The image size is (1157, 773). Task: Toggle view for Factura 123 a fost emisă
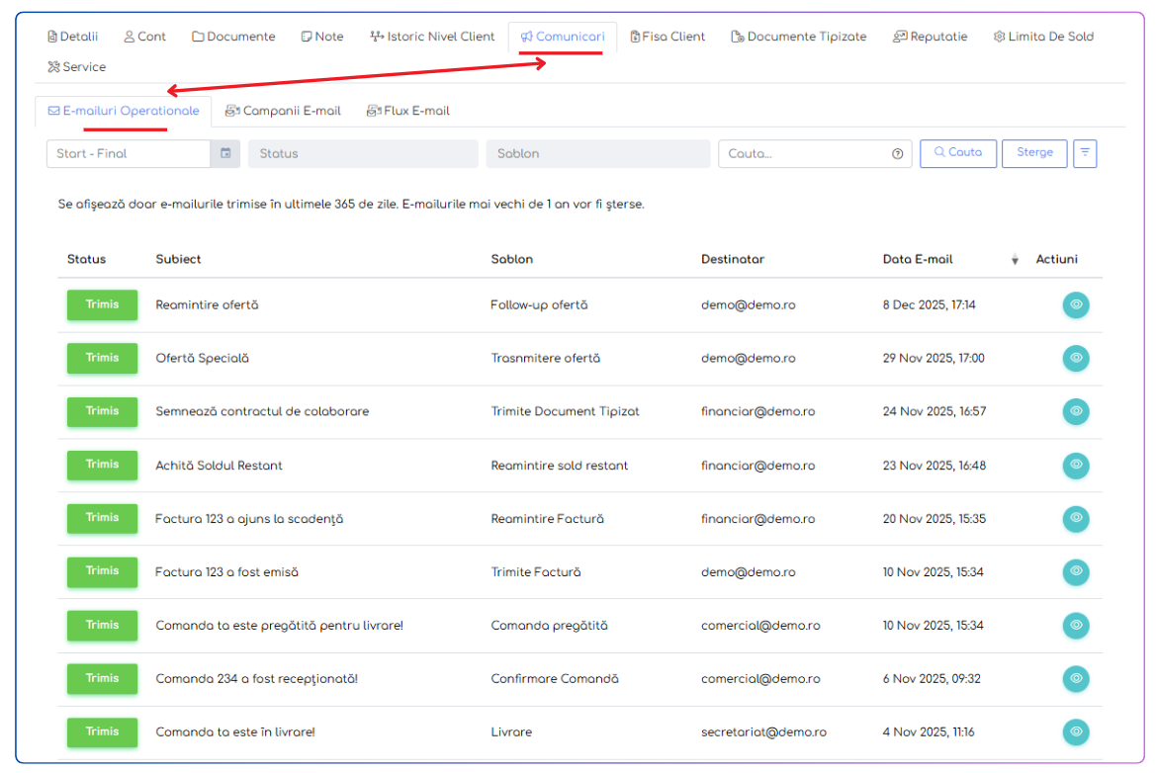pos(1076,571)
